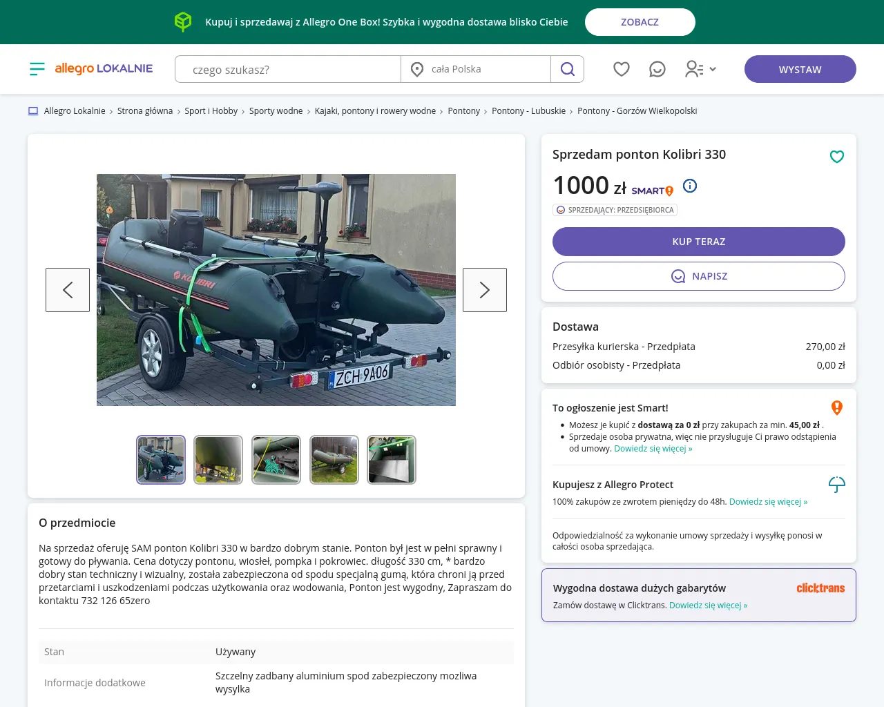Click the '270,00 zł' delivery cost
The width and height of the screenshot is (884, 707).
825,347
